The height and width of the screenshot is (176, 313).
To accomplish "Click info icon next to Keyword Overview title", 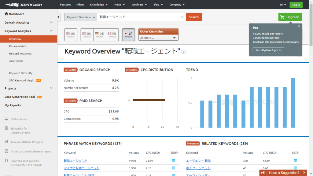I will (183, 52).
